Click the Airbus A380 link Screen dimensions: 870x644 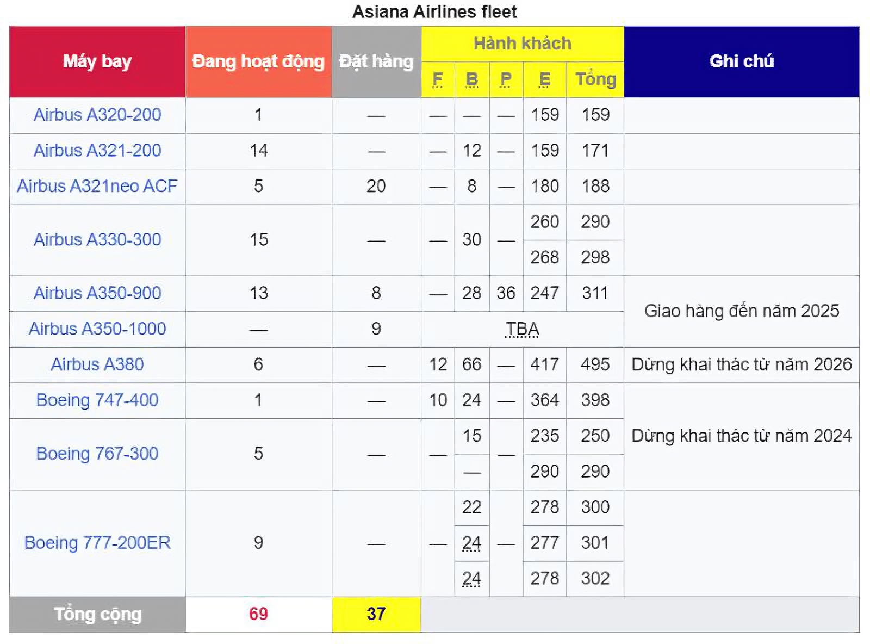(x=97, y=364)
